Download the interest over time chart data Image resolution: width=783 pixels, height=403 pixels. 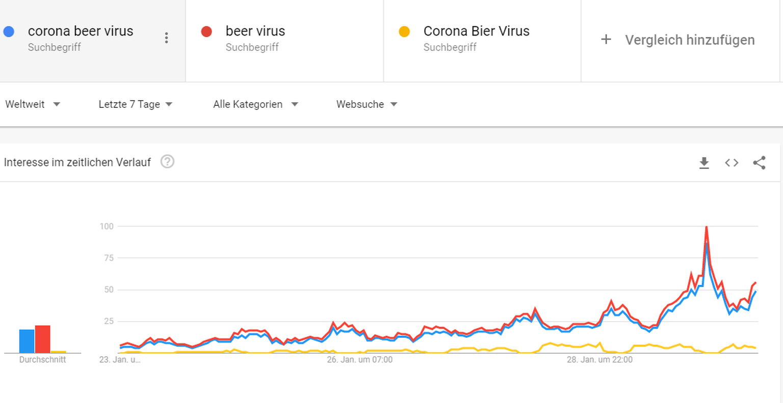tap(704, 163)
